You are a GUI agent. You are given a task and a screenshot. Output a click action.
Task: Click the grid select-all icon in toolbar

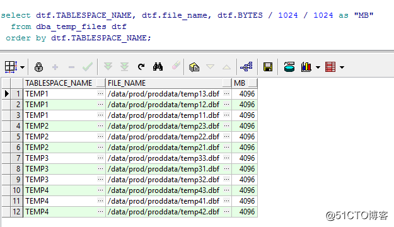tap(11, 67)
